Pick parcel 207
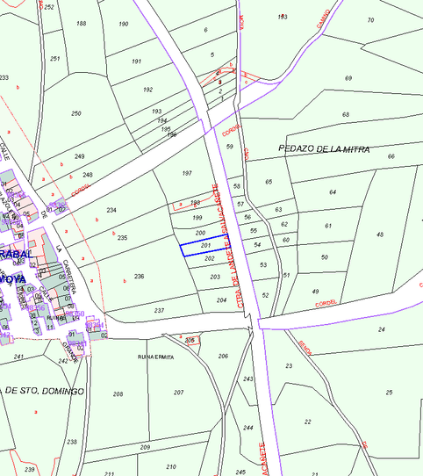 (x=179, y=393)
